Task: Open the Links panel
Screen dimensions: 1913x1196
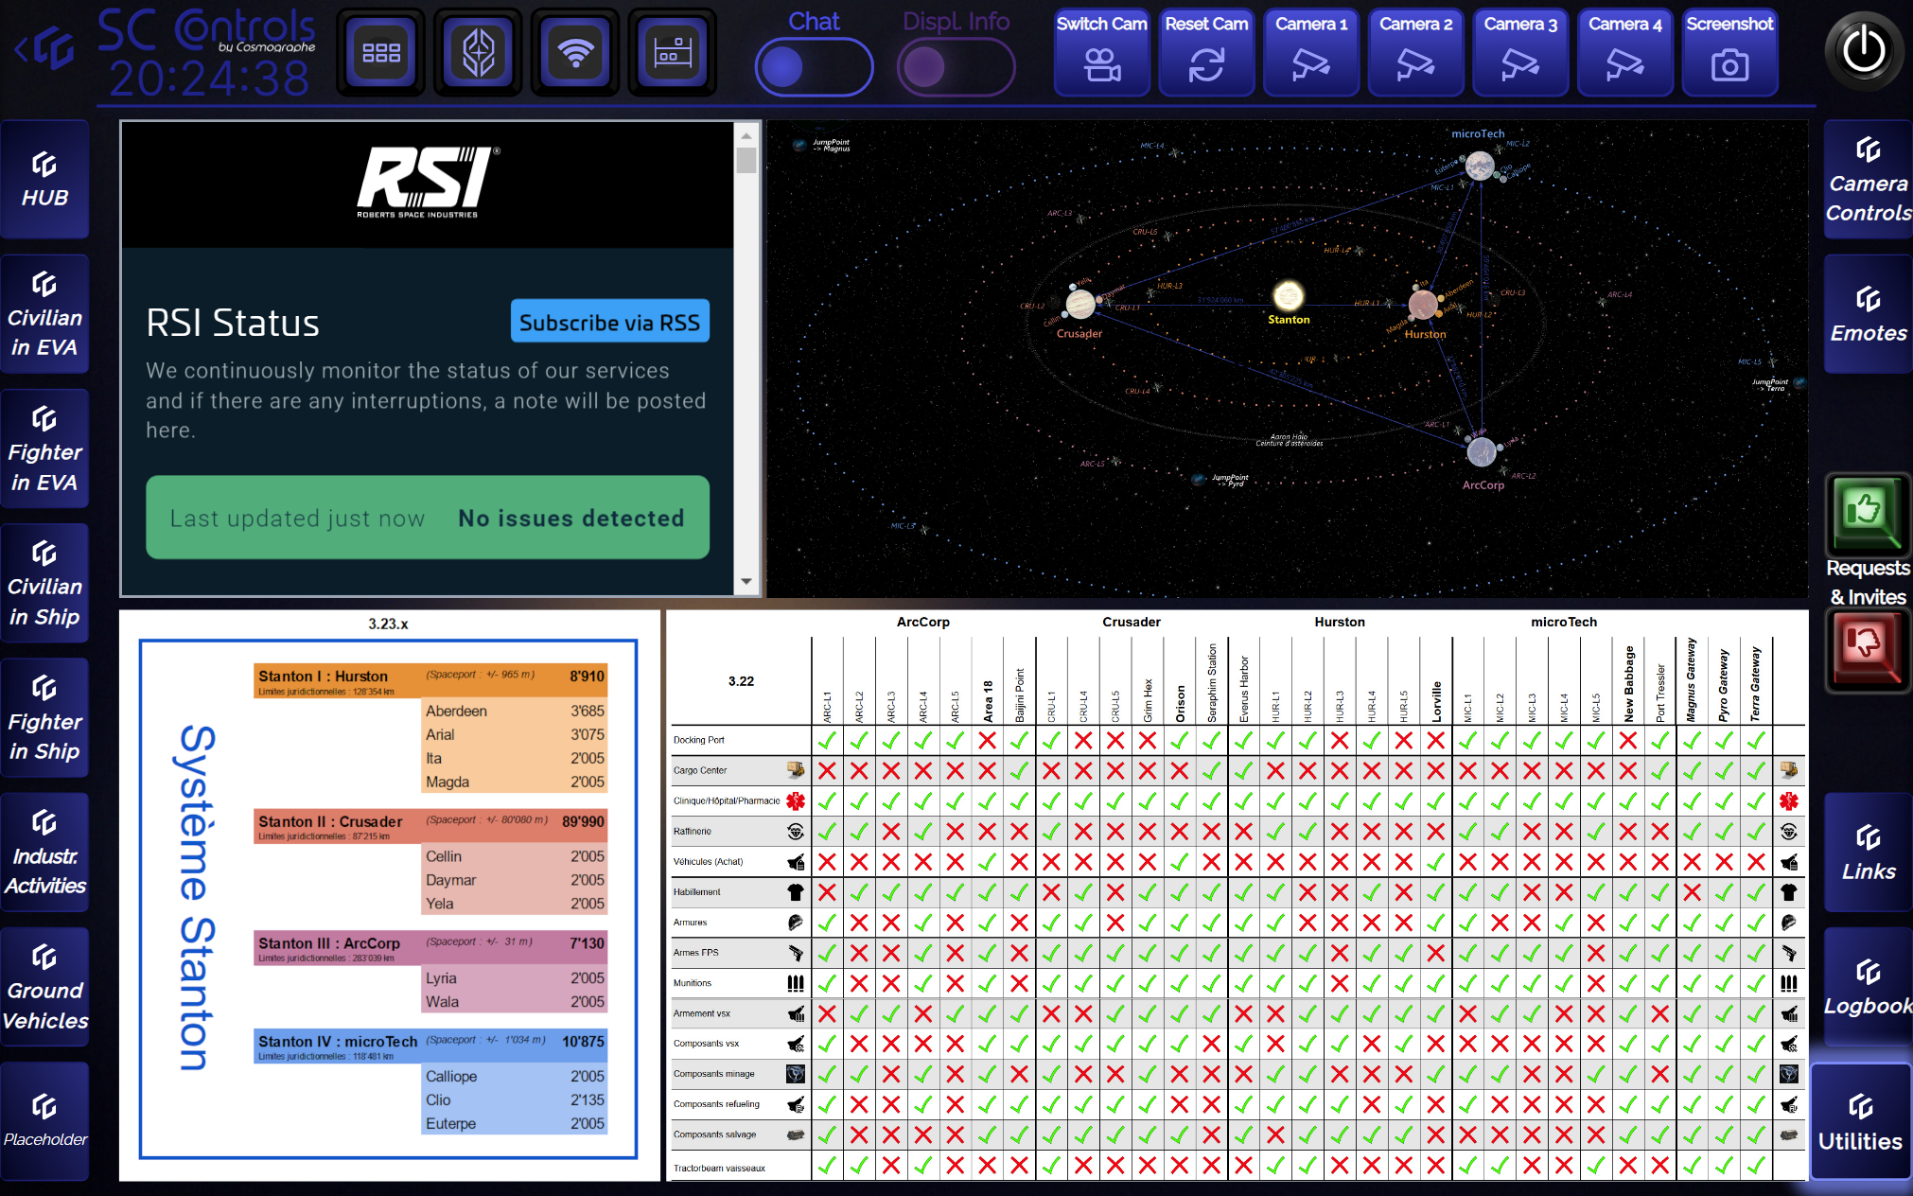Action: coord(1869,853)
